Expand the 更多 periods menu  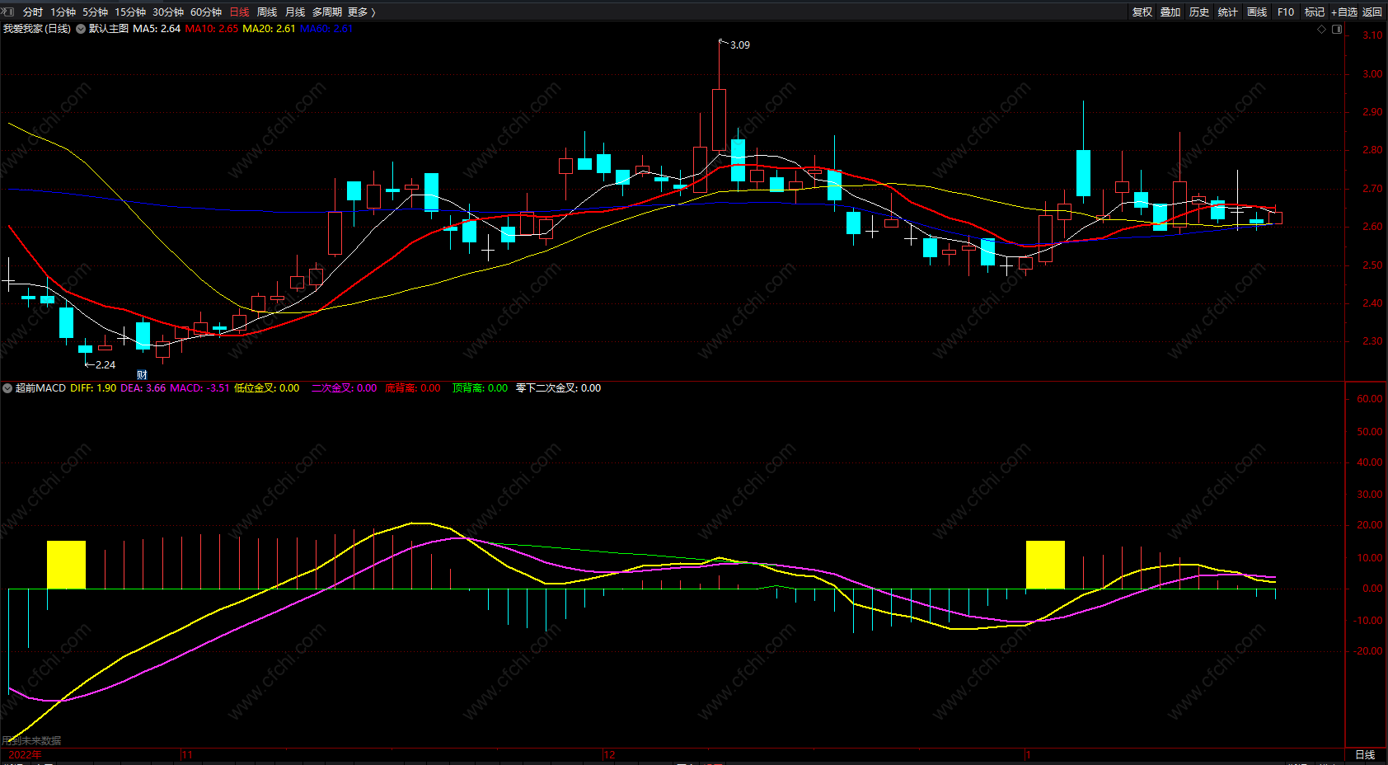[x=361, y=12]
